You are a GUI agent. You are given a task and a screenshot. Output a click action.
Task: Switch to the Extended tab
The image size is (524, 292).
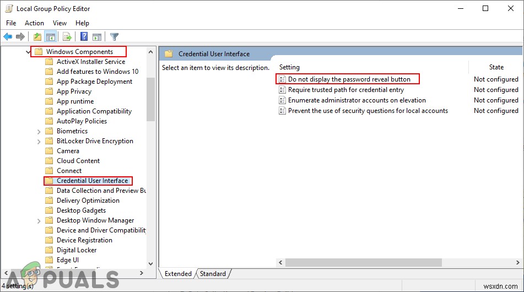coord(178,274)
